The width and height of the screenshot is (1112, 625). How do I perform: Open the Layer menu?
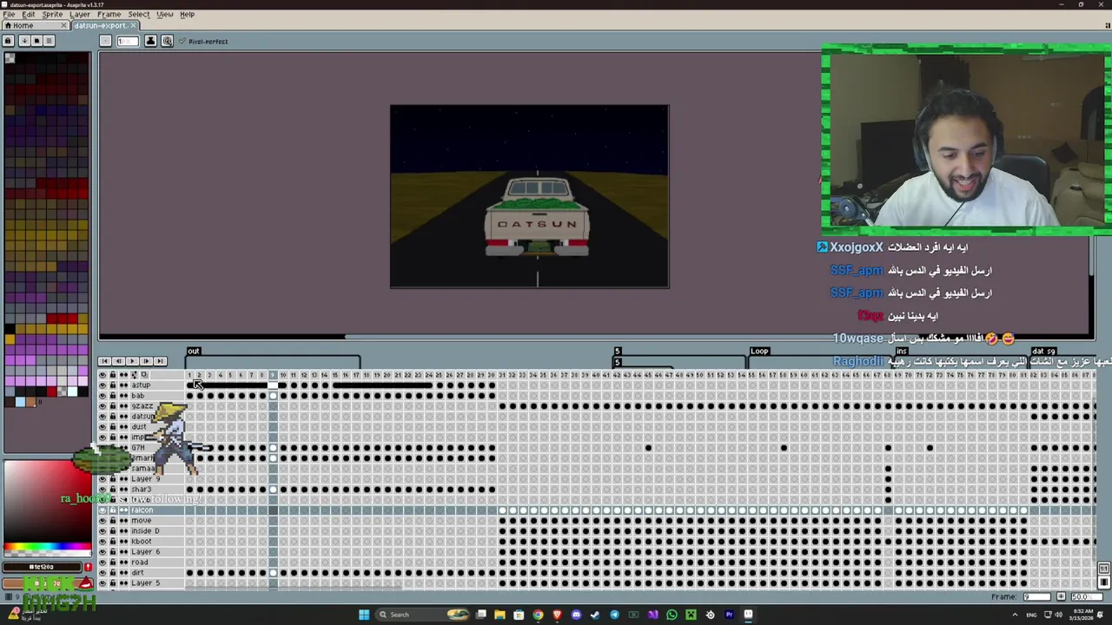click(x=79, y=14)
